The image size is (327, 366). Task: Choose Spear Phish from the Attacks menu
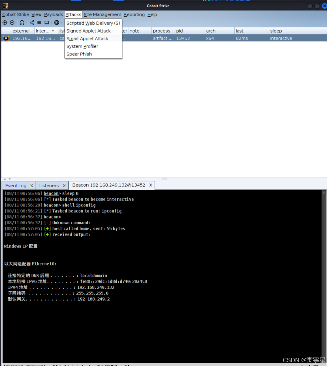[93, 54]
